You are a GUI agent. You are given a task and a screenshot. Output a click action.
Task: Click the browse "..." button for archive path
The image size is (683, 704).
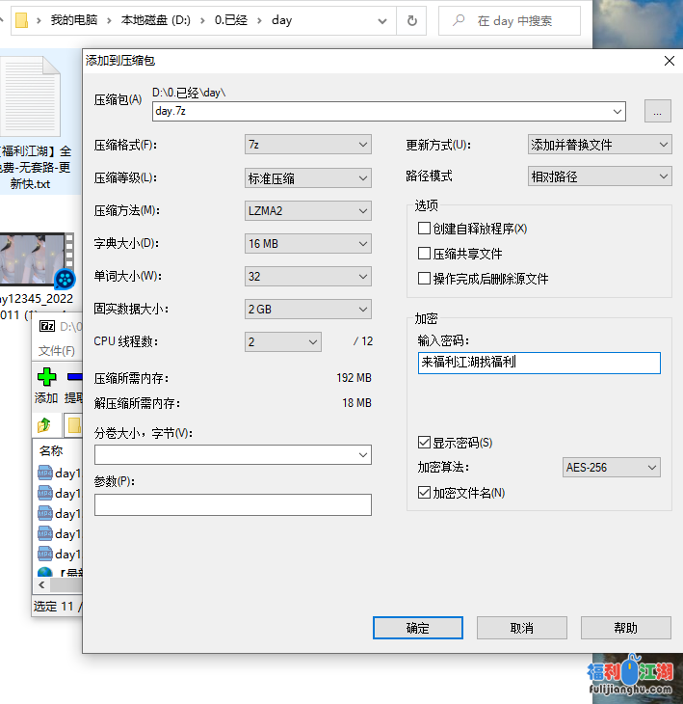(657, 111)
